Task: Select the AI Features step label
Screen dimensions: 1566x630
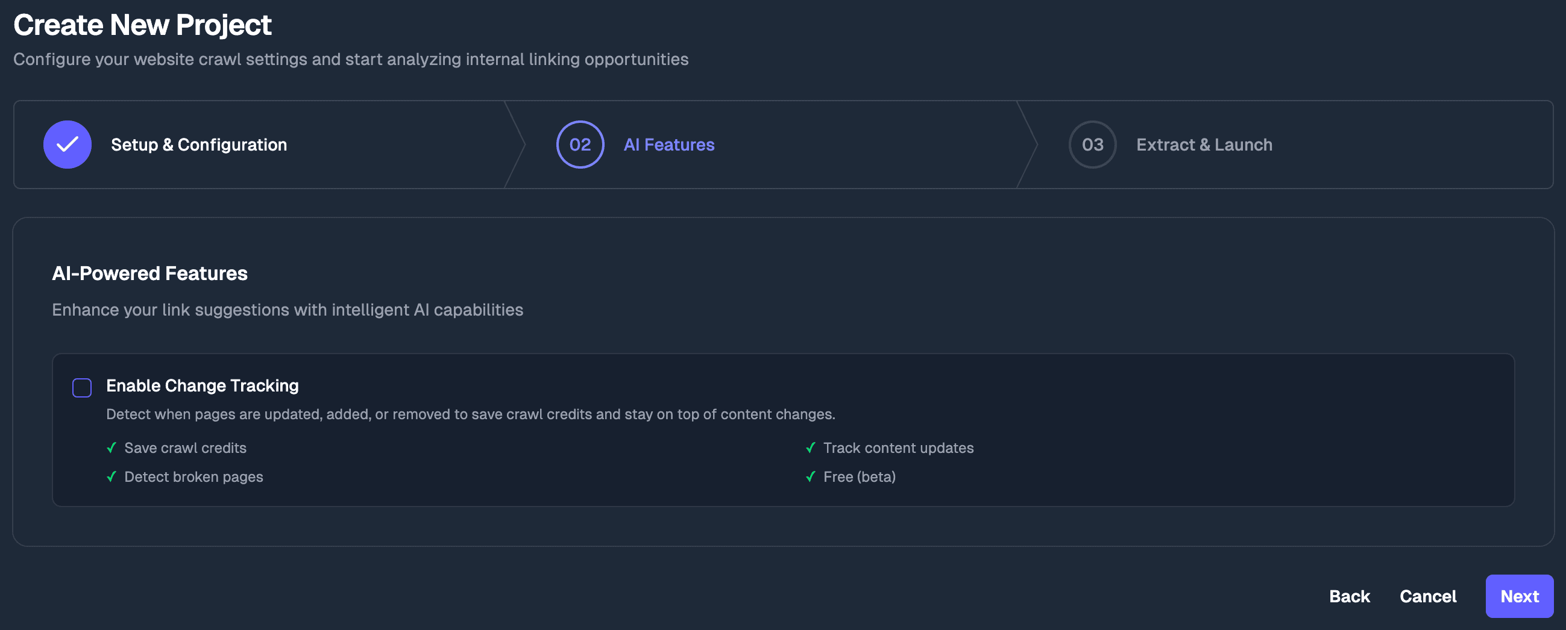Action: (x=668, y=145)
